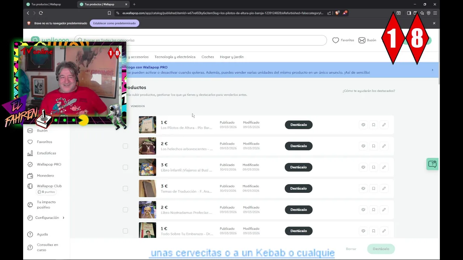
Task: Open the Coches category
Action: click(x=208, y=57)
